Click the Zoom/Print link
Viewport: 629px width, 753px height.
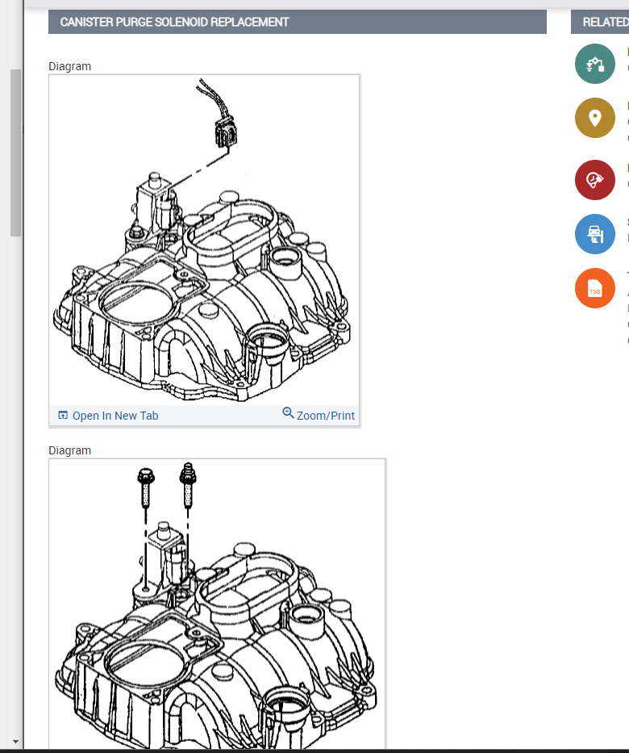326,416
